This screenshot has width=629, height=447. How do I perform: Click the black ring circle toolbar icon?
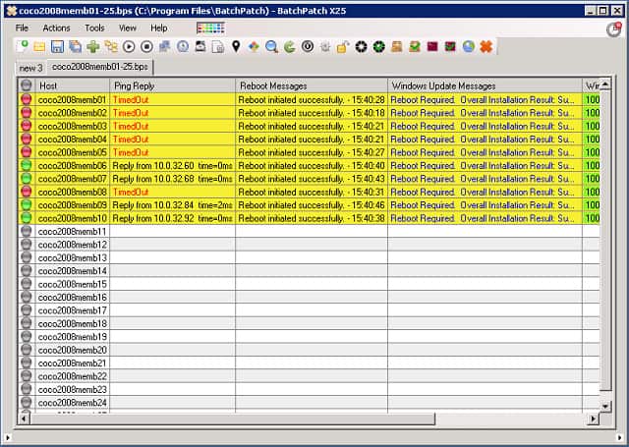(x=361, y=47)
